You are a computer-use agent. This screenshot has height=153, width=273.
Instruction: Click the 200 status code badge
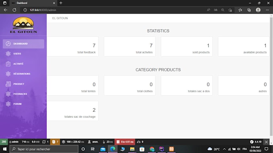pos(4,142)
